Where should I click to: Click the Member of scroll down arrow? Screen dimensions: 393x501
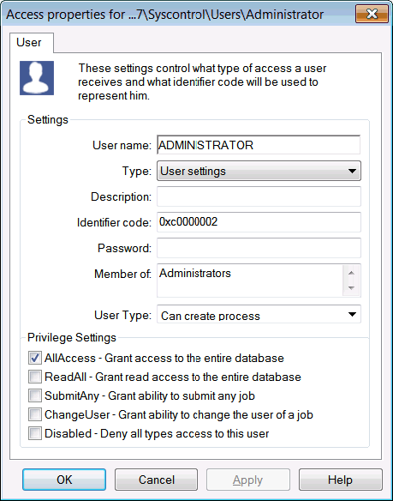[351, 288]
